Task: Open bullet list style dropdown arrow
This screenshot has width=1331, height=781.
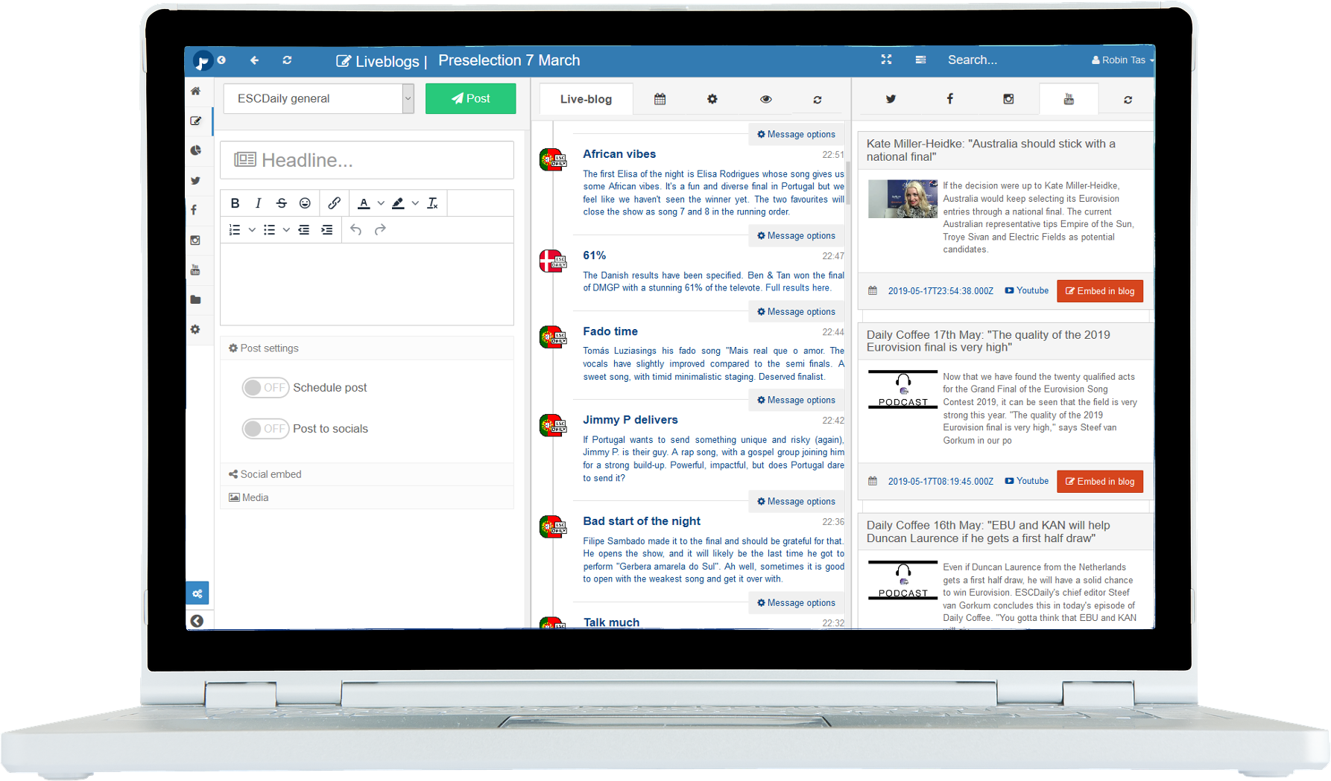Action: click(286, 230)
